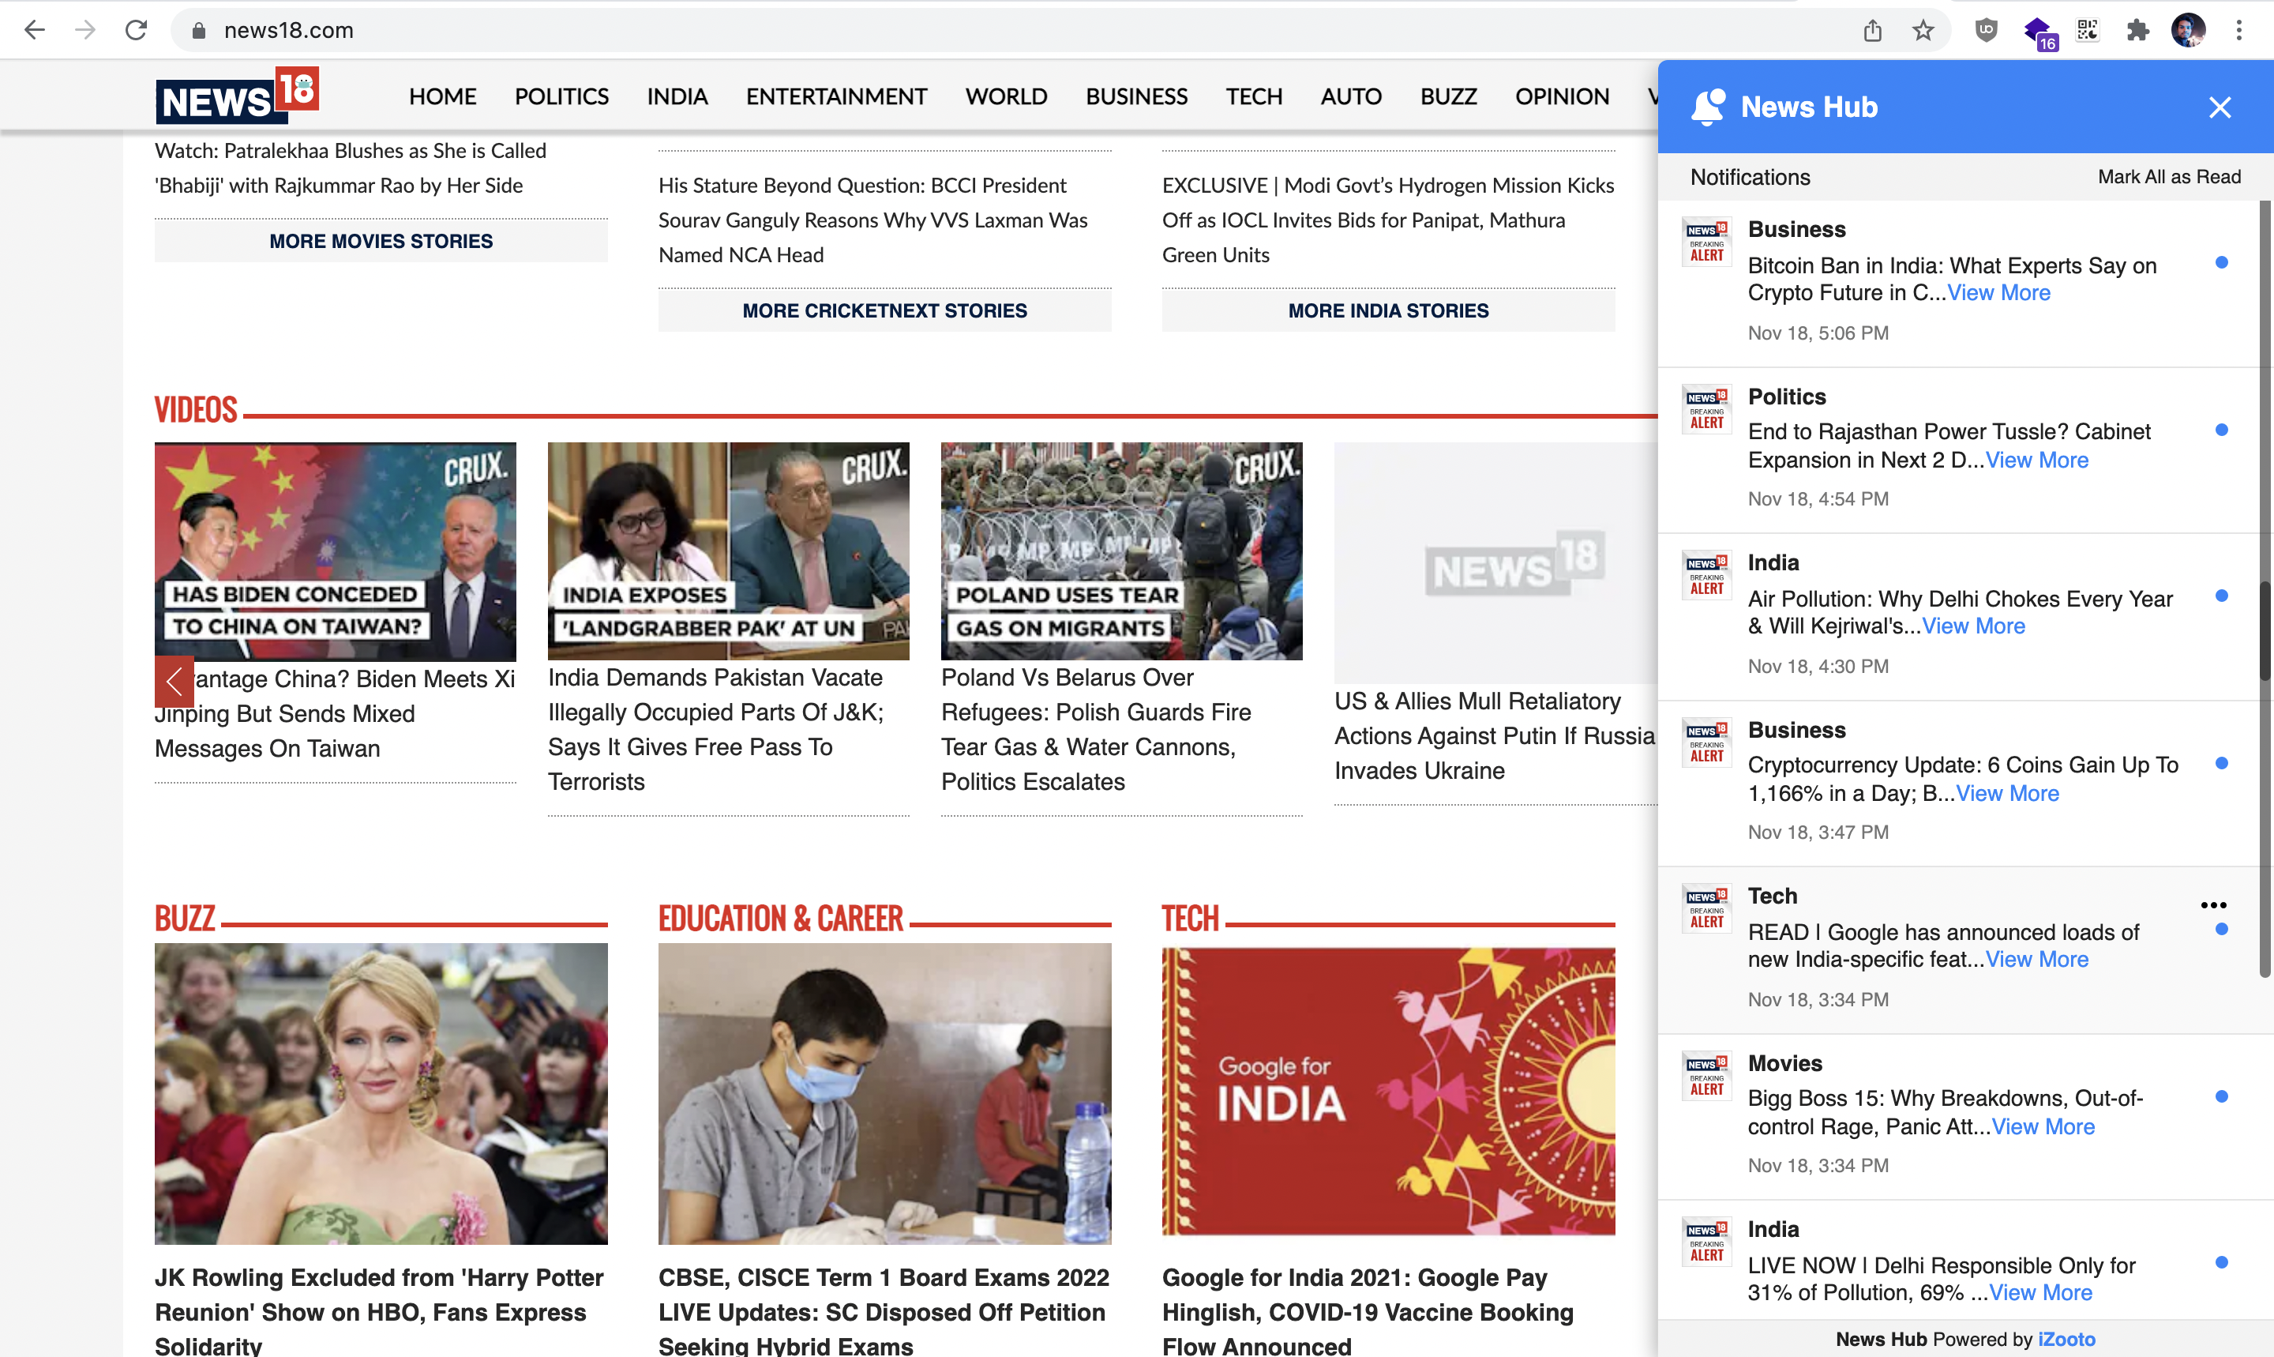Image resolution: width=2274 pixels, height=1357 pixels.
Task: Click MORE MOVIES STORIES button
Action: pyautogui.click(x=381, y=242)
